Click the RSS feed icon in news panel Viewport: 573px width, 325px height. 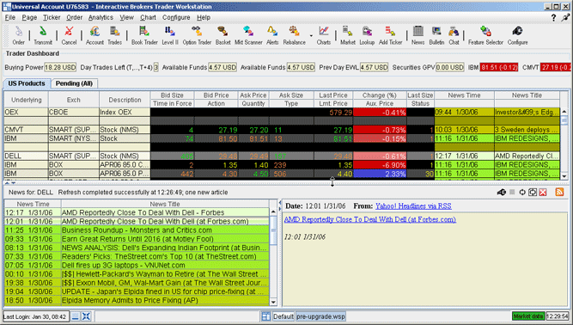pos(559,192)
